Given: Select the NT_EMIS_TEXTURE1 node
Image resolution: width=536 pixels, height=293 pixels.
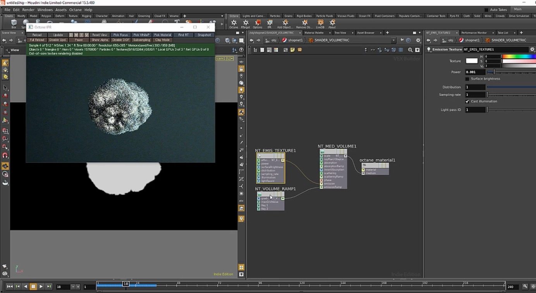Looking at the screenshot, I should [x=270, y=168].
